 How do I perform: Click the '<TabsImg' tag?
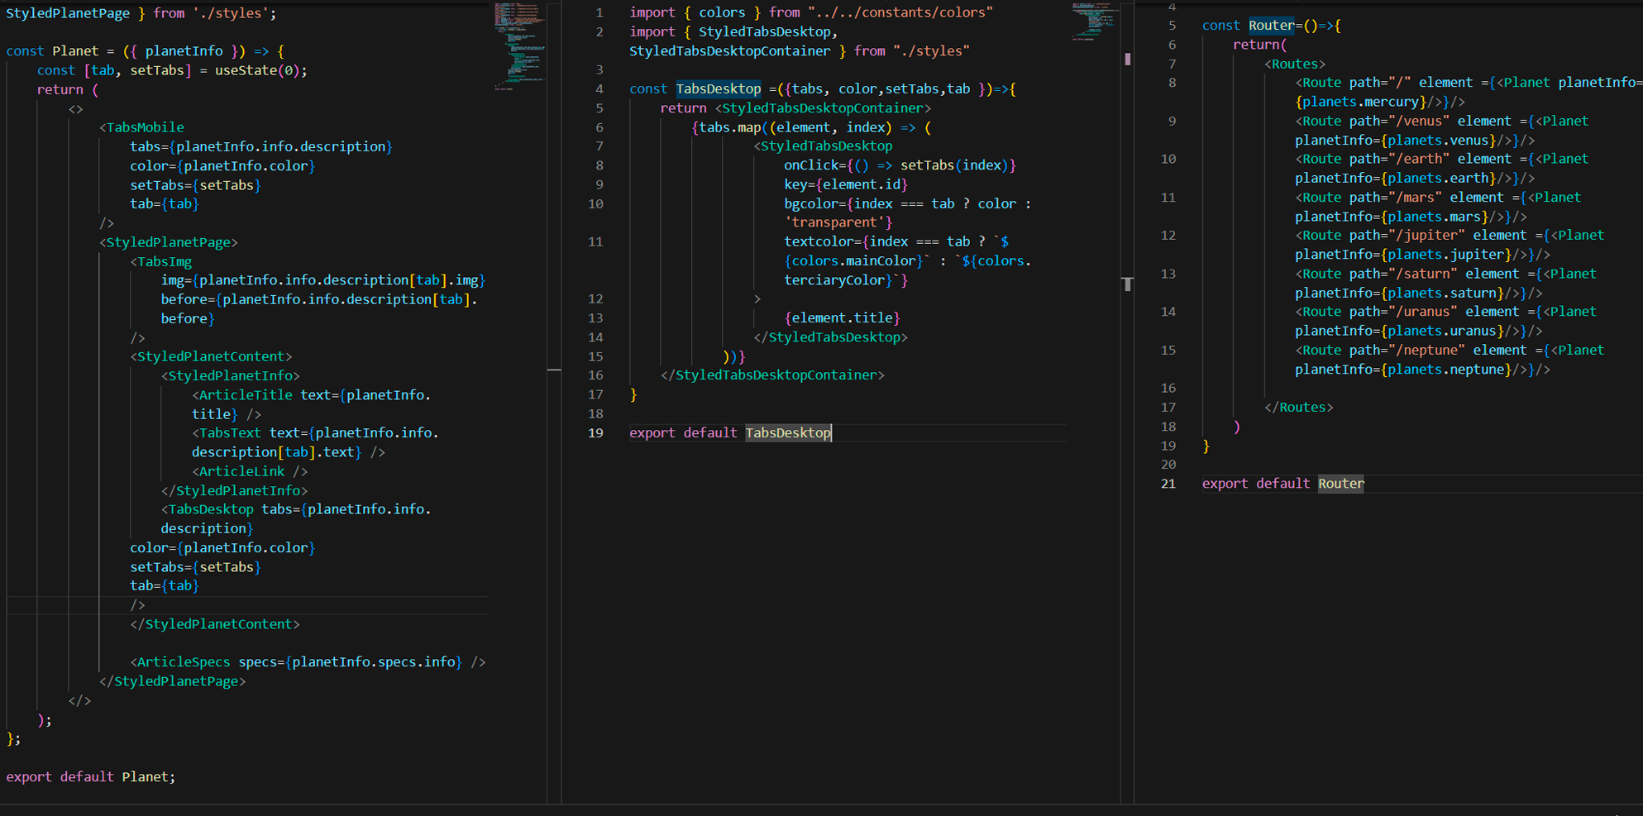161,261
